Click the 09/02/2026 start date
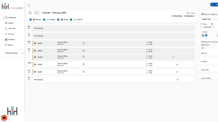218x122 pixels. click(x=177, y=16)
